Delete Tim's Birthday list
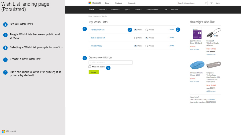Screen dimensions: 241x135 pos(171,46)
